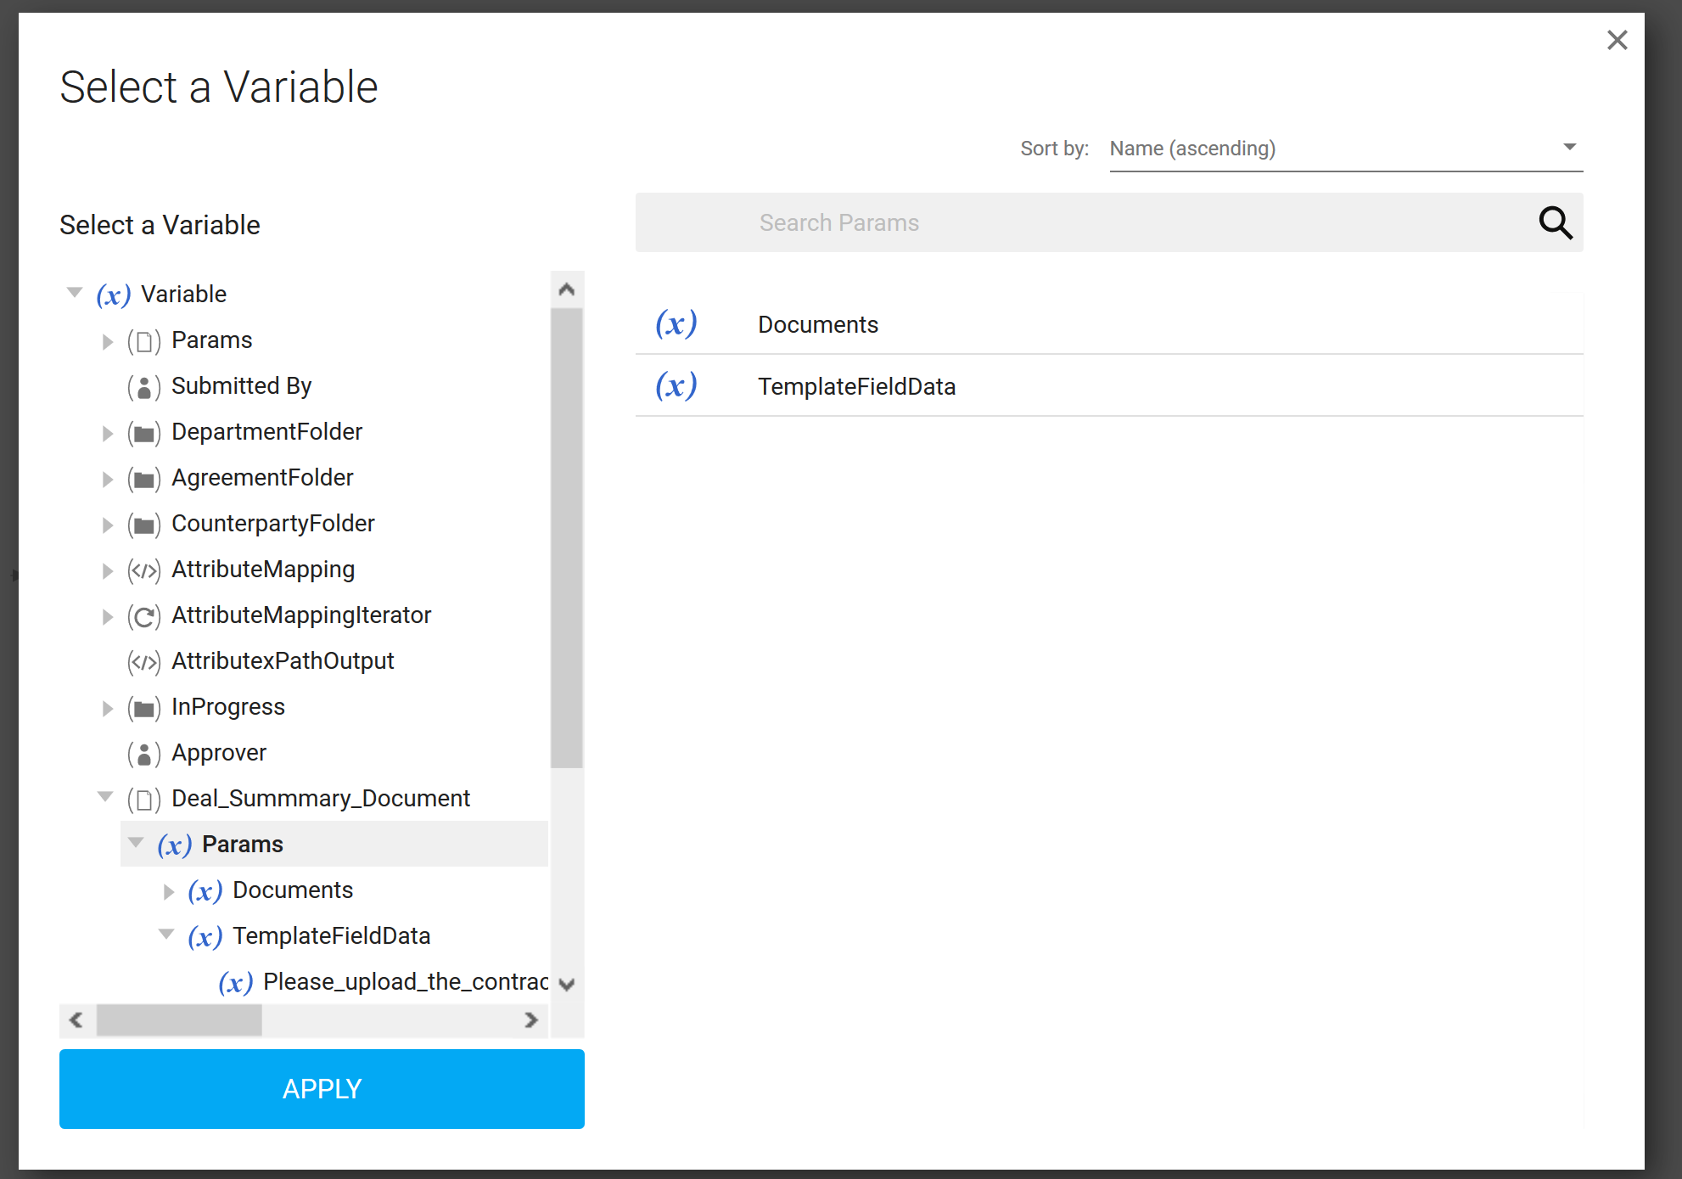The height and width of the screenshot is (1179, 1682).
Task: Click the Approver person icon
Action: click(x=144, y=754)
